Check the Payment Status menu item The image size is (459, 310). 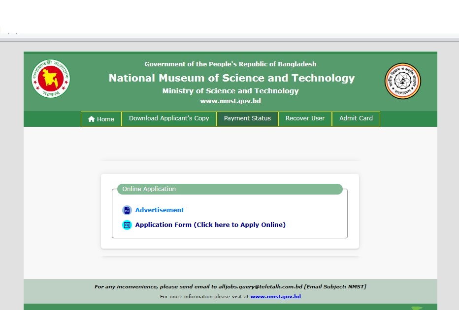(x=247, y=118)
